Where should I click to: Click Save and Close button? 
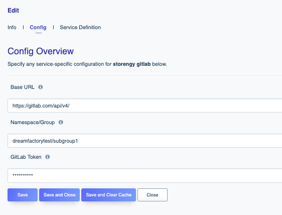[x=59, y=195]
